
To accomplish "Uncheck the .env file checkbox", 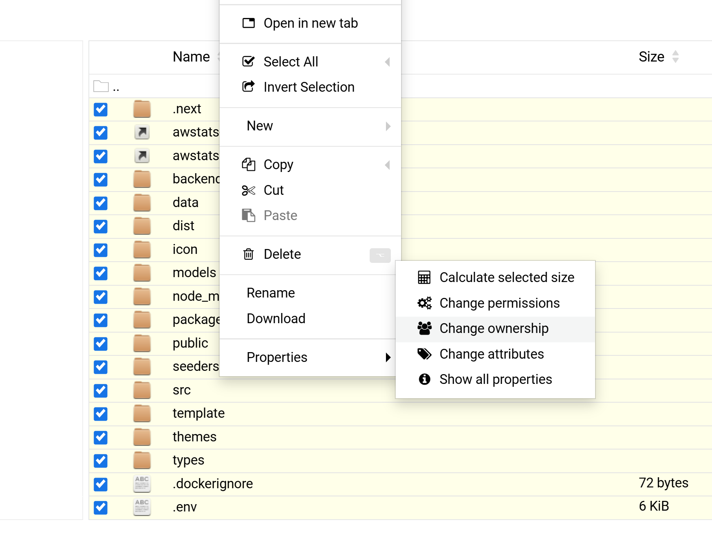I will pos(101,507).
